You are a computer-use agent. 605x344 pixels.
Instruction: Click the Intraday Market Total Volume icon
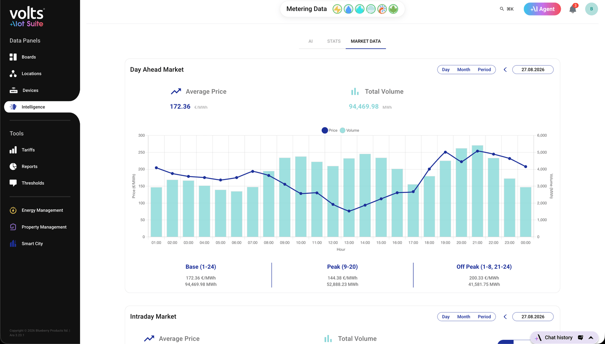pos(328,339)
